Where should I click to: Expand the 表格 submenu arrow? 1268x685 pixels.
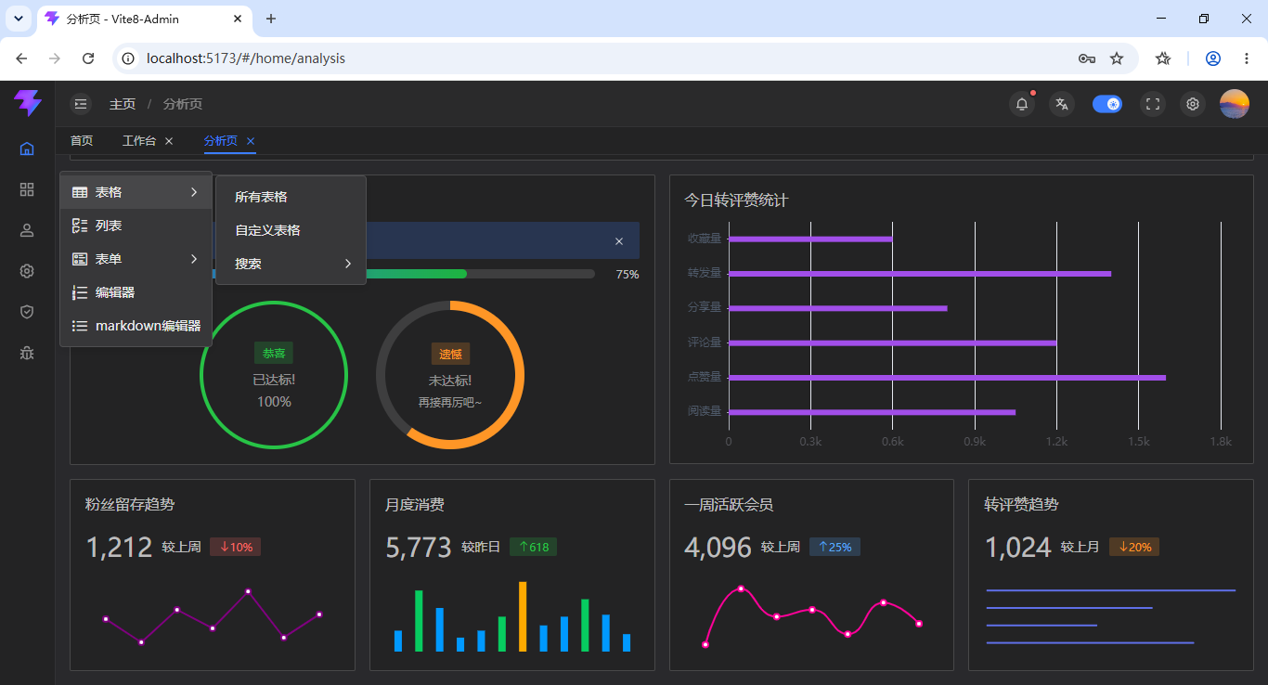pyautogui.click(x=194, y=192)
